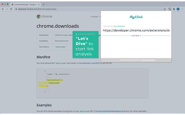
Task: Open the examples/api/downloads link
Action: (x=110, y=111)
